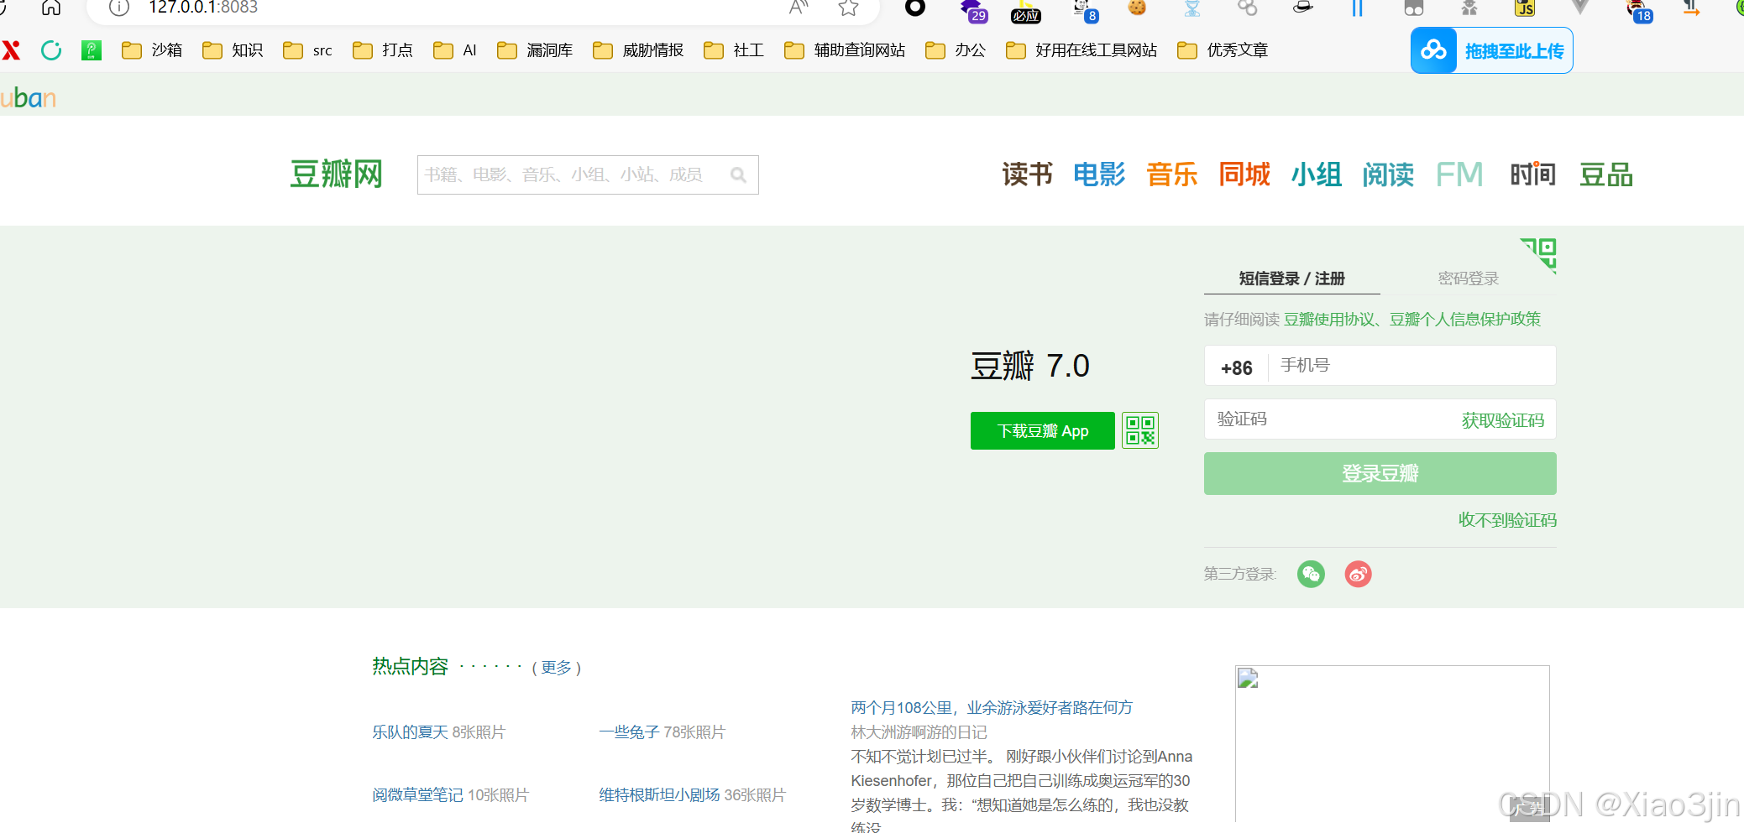
Task: Expand the 知识 bookmark folder
Action: (233, 50)
